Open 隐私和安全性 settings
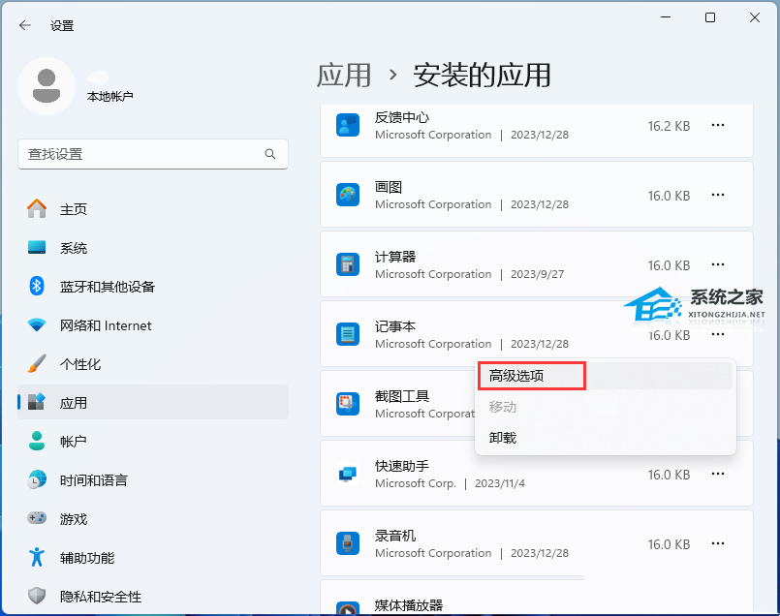 pos(101,597)
